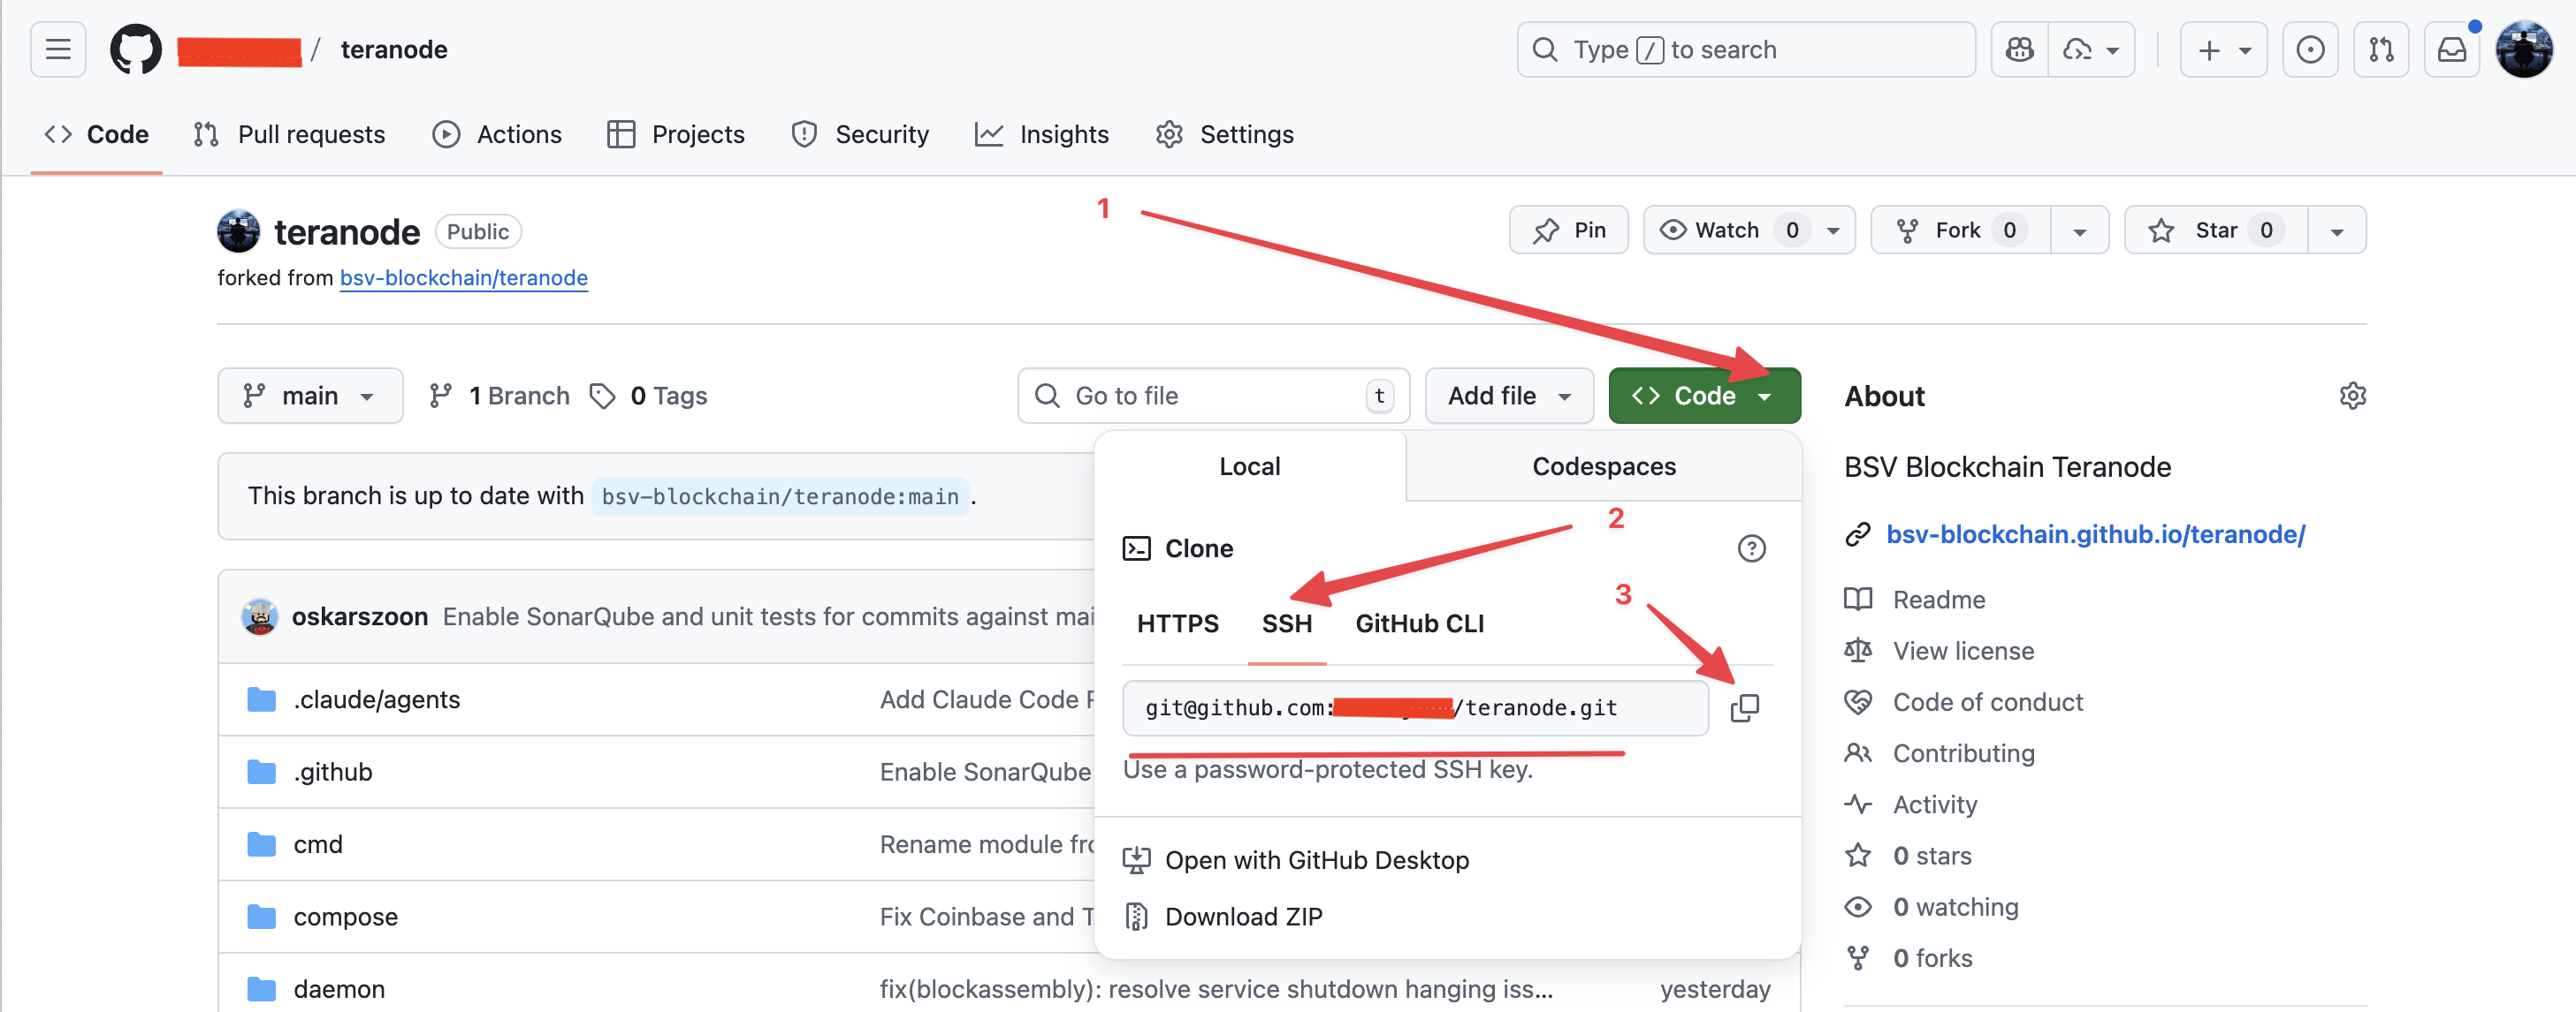Switch to the Codespaces tab
Image resolution: width=2576 pixels, height=1012 pixels.
click(1603, 466)
